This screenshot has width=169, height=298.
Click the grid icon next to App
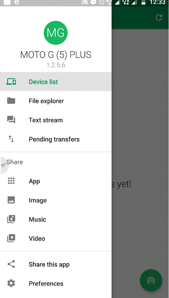[11, 181]
